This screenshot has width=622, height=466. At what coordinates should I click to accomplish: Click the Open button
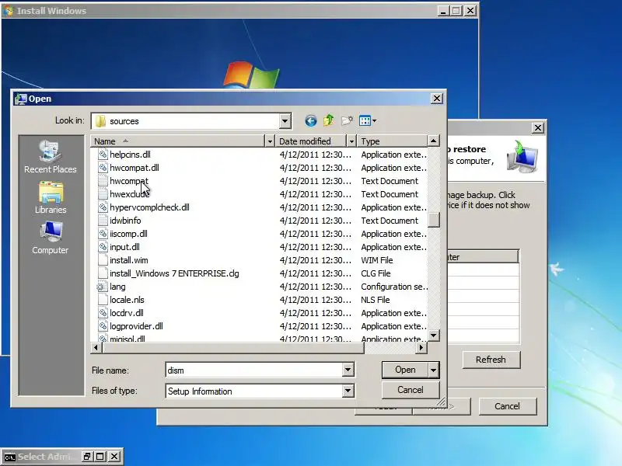click(405, 370)
